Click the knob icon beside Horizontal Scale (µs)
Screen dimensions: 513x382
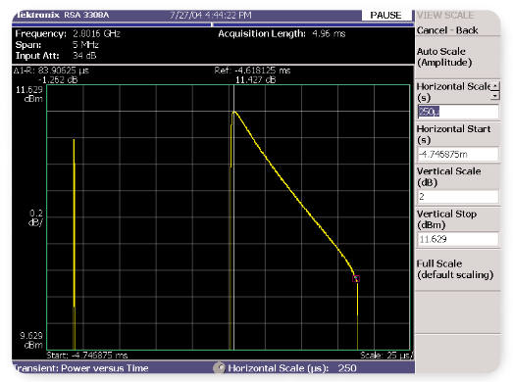[219, 368]
